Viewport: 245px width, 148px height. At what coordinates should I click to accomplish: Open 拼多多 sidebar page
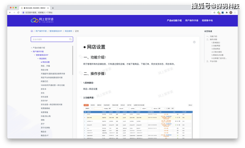coord(43,89)
